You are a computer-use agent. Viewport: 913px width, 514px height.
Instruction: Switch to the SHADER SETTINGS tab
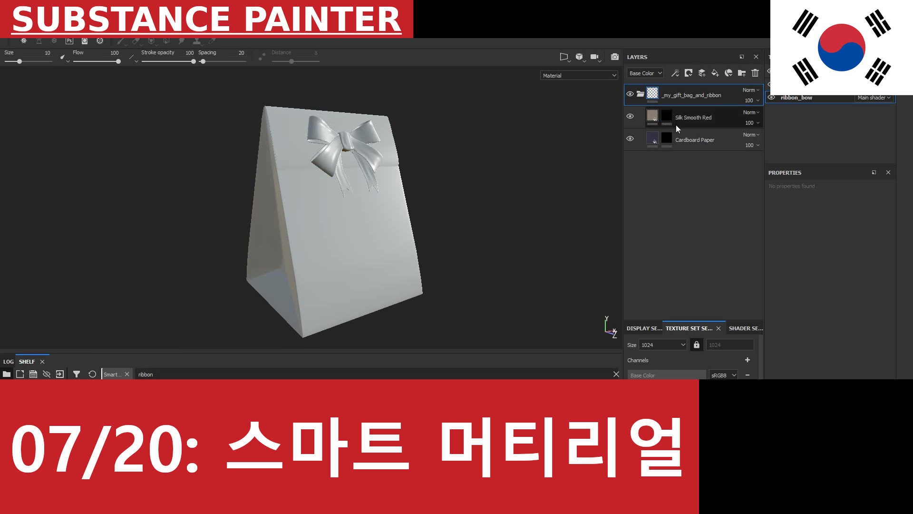click(x=746, y=328)
